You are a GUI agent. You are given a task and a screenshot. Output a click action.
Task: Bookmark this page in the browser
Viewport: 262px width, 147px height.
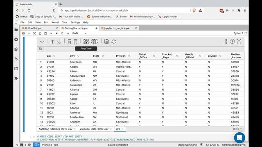point(54,10)
